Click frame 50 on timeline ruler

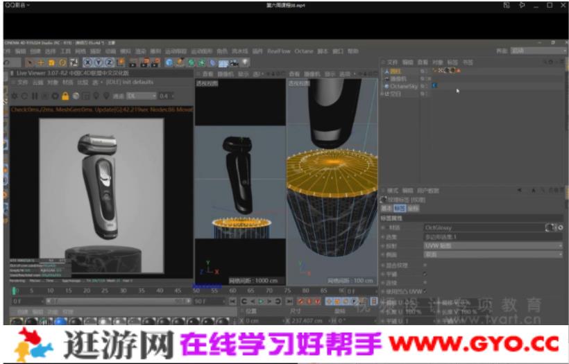pyautogui.click(x=196, y=291)
